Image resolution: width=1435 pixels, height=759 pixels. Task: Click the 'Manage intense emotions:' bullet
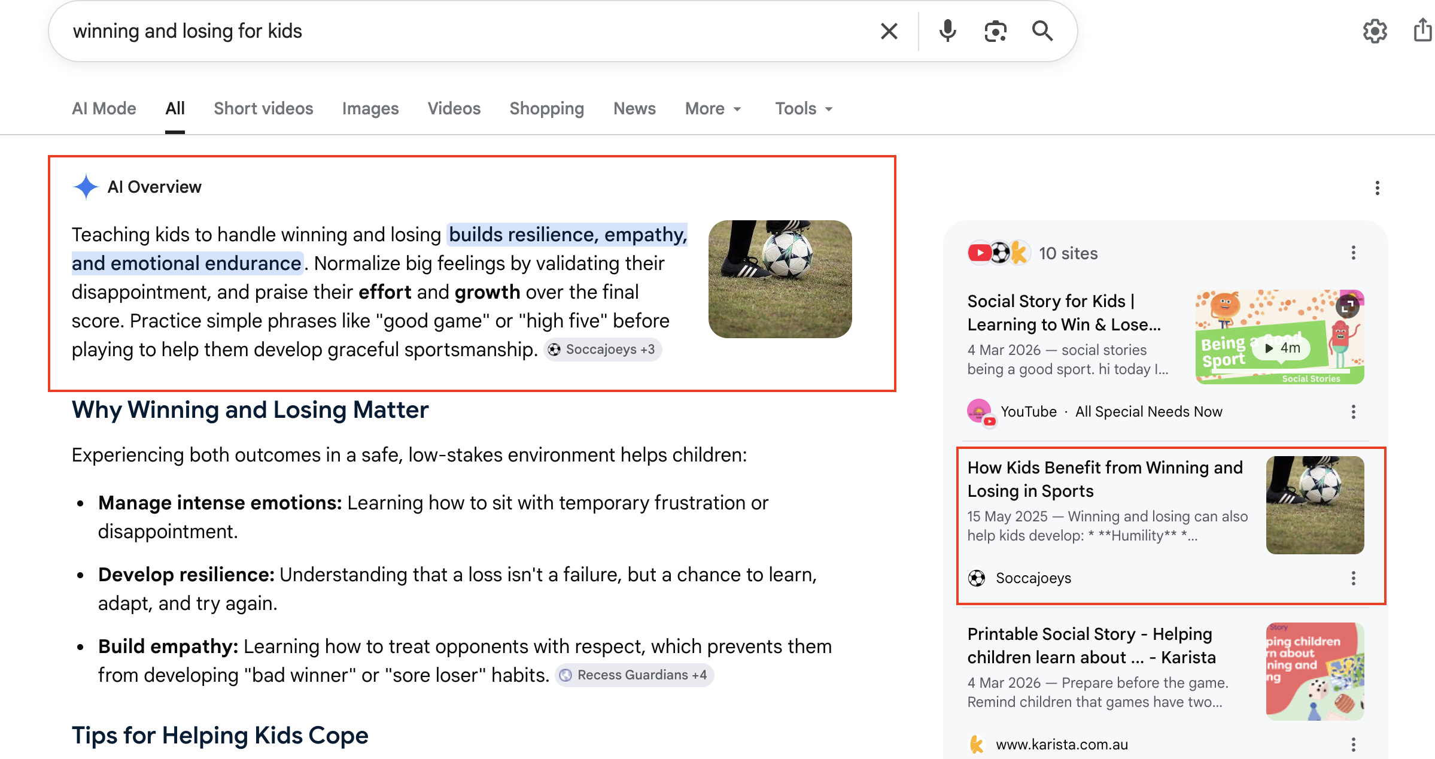point(220,503)
